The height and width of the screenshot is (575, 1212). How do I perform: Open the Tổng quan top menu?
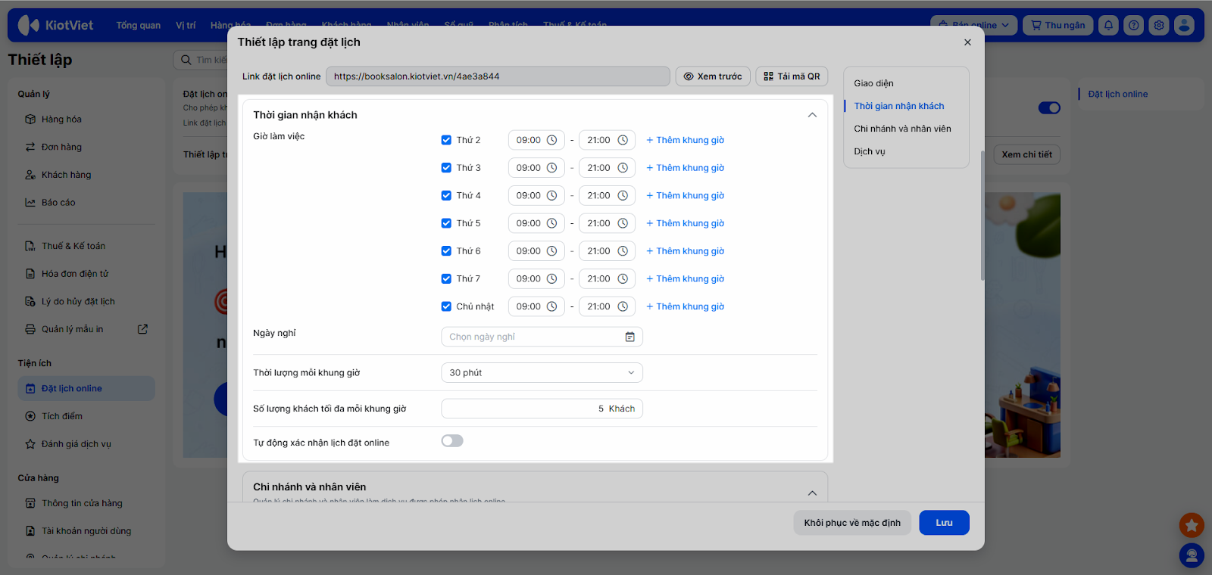[x=138, y=25]
